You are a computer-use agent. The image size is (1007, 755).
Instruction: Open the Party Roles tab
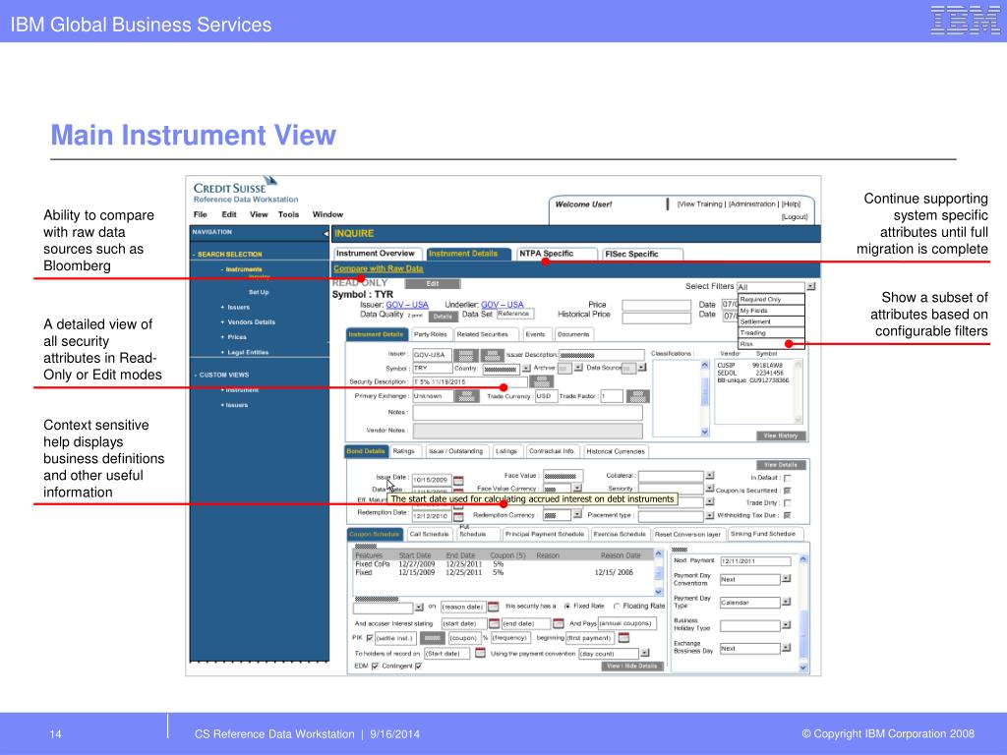[431, 334]
